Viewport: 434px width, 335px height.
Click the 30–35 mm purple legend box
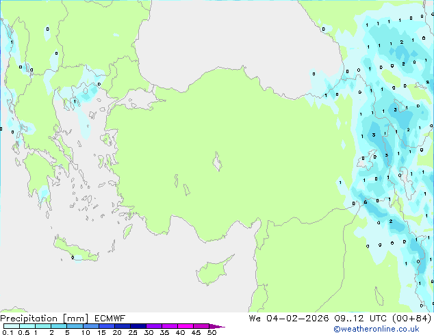pos(154,326)
